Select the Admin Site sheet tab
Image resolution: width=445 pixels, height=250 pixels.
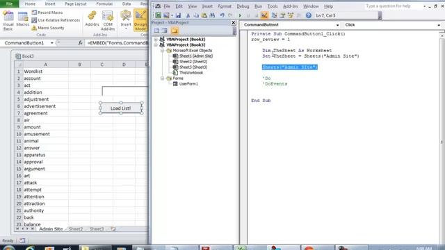51,228
